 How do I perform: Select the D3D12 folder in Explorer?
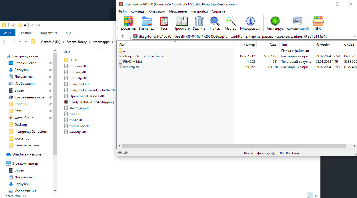coord(74,60)
